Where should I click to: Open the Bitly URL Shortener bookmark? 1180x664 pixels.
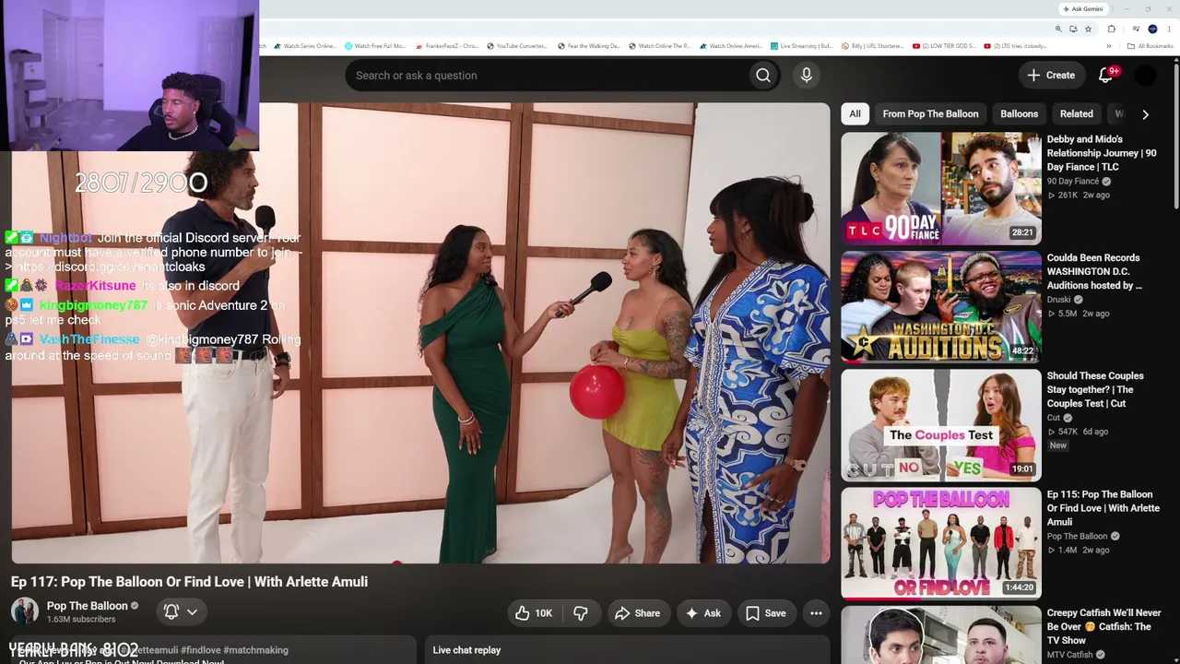click(x=873, y=46)
